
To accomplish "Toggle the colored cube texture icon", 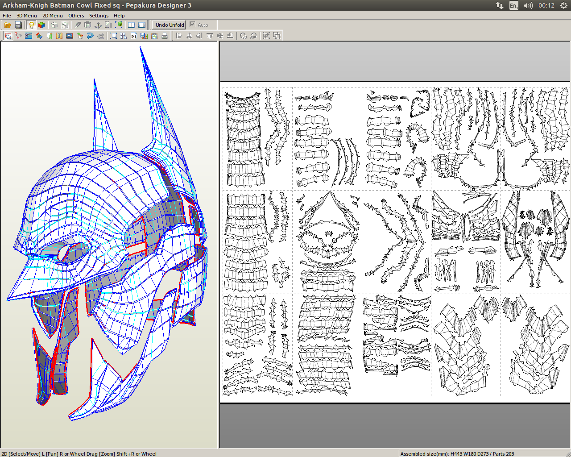I will coord(41,25).
